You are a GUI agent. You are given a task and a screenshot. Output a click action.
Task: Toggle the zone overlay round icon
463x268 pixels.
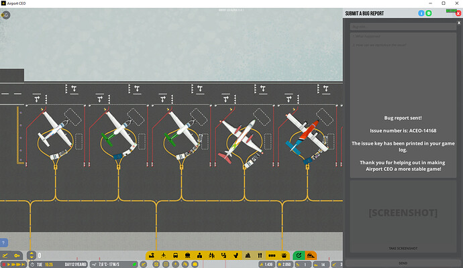pyautogui.click(x=156, y=264)
